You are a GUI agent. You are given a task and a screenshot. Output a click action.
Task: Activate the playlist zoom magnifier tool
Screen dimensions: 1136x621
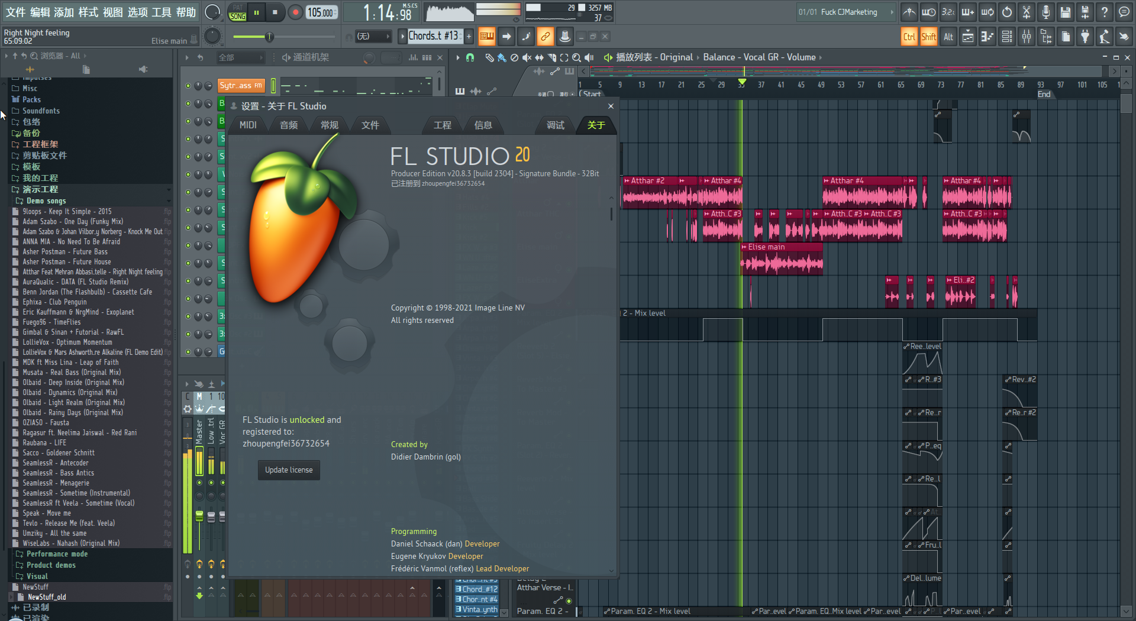(576, 57)
